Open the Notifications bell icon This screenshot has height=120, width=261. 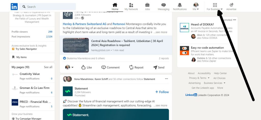pyautogui.click(x=180, y=5)
